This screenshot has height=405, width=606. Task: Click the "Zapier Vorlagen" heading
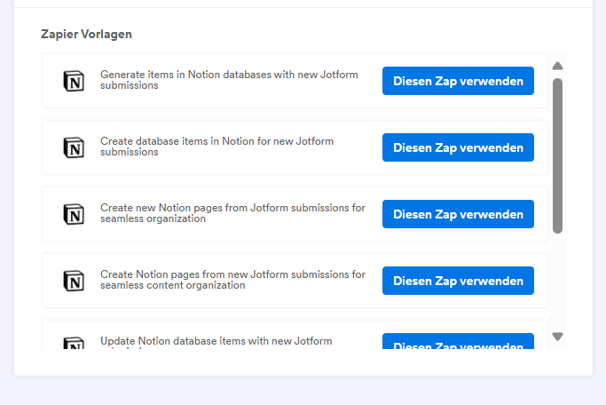(87, 34)
